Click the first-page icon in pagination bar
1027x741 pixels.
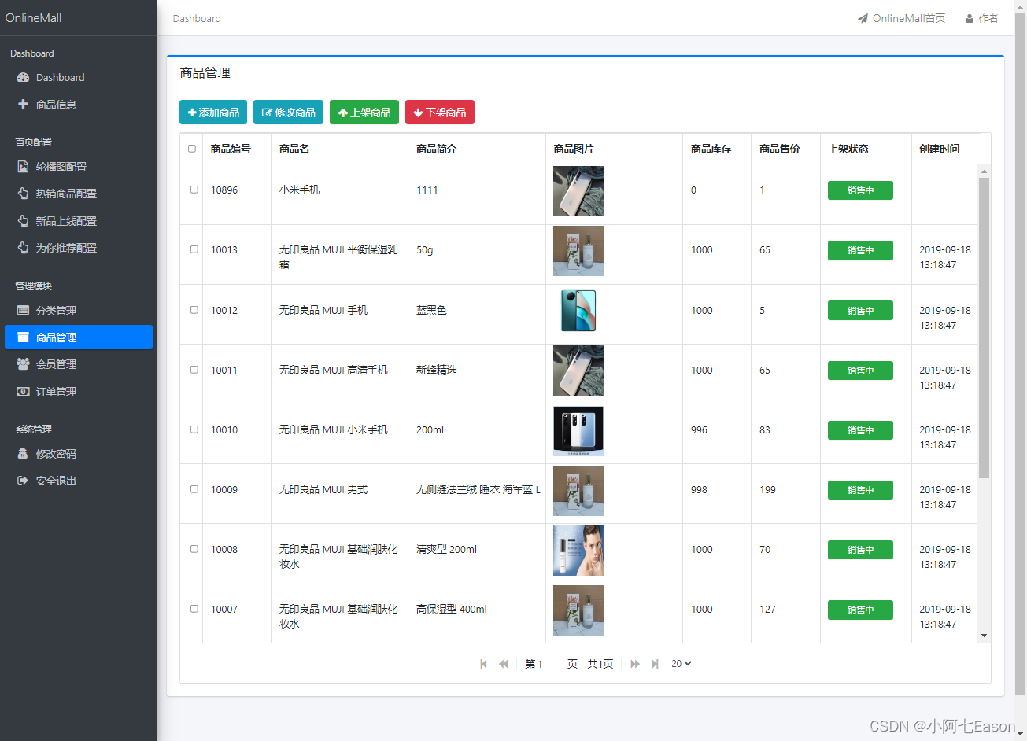(483, 663)
